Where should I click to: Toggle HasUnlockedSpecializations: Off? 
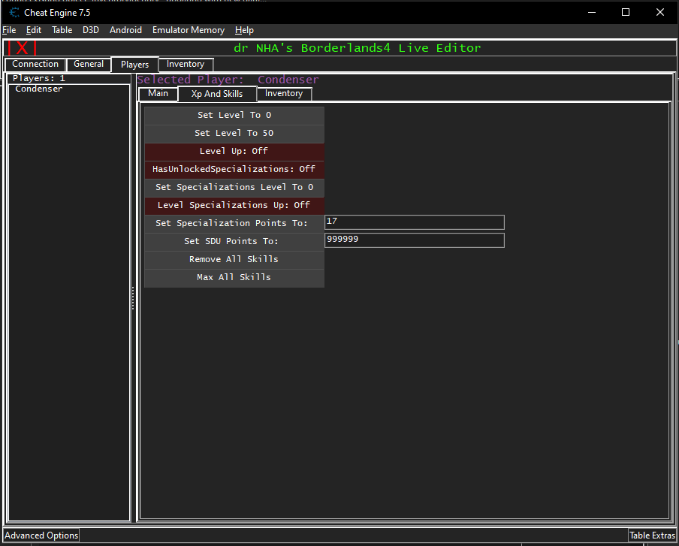coord(234,169)
